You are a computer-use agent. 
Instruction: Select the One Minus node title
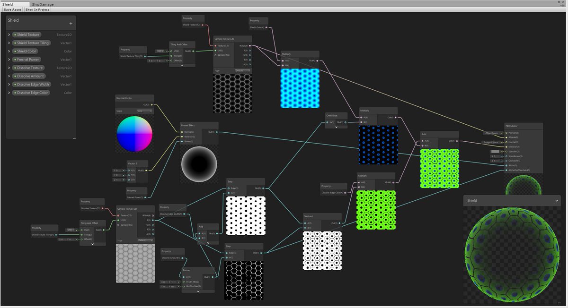click(332, 116)
